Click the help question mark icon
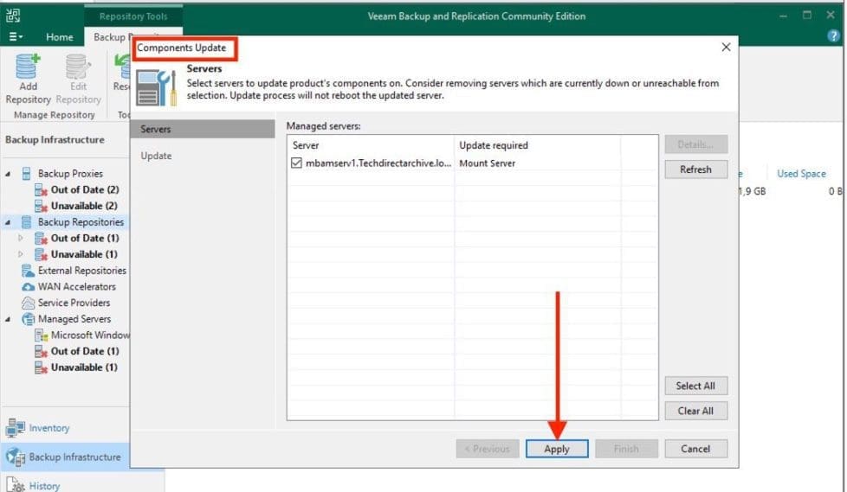Viewport: 847px width, 492px height. pyautogui.click(x=833, y=36)
